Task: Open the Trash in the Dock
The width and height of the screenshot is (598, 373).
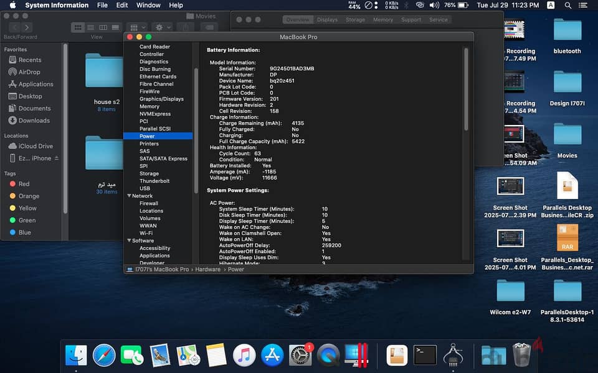Action: click(x=521, y=354)
